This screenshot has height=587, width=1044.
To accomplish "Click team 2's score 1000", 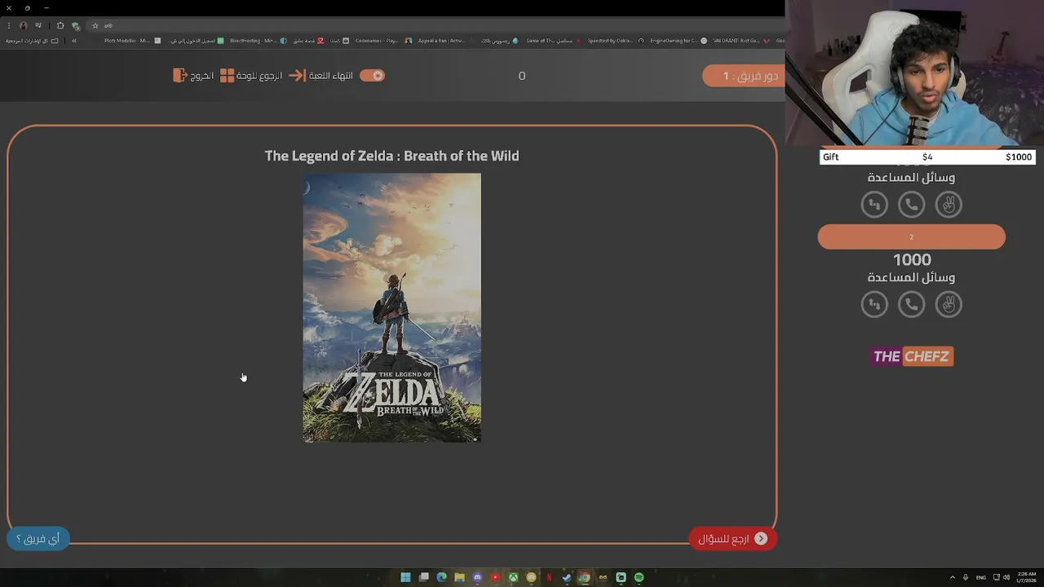I will tap(912, 259).
